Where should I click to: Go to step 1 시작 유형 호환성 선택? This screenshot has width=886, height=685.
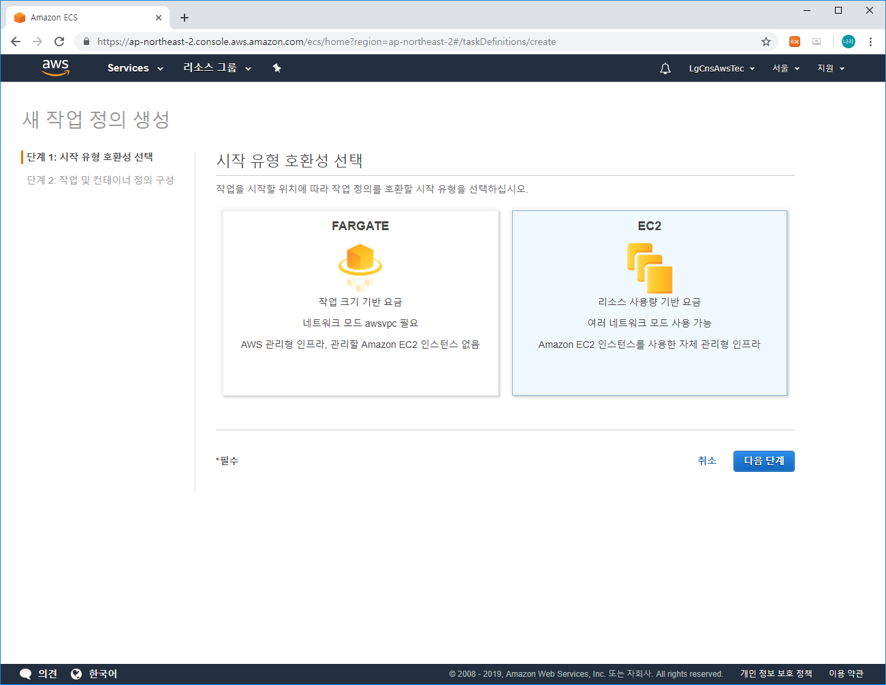pos(89,157)
